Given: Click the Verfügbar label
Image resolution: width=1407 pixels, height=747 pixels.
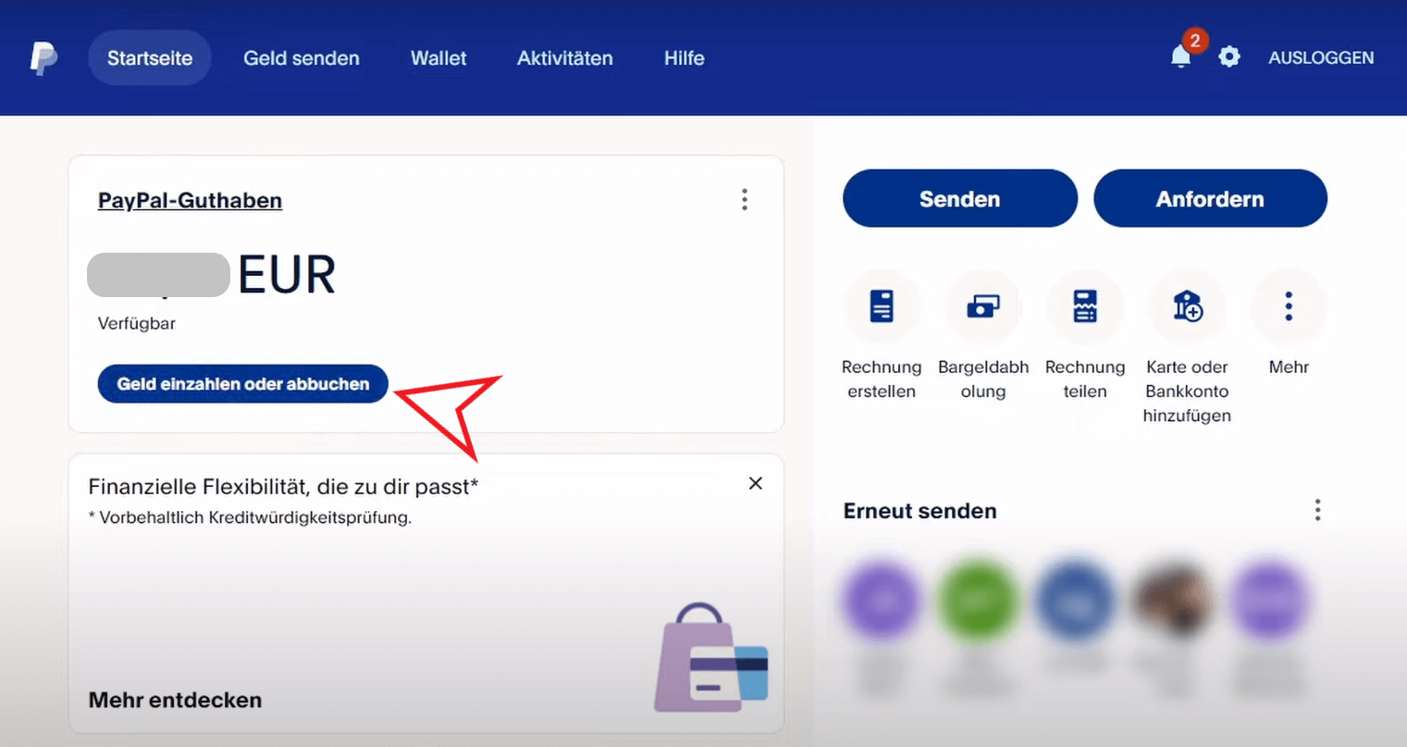Looking at the screenshot, I should coord(137,323).
